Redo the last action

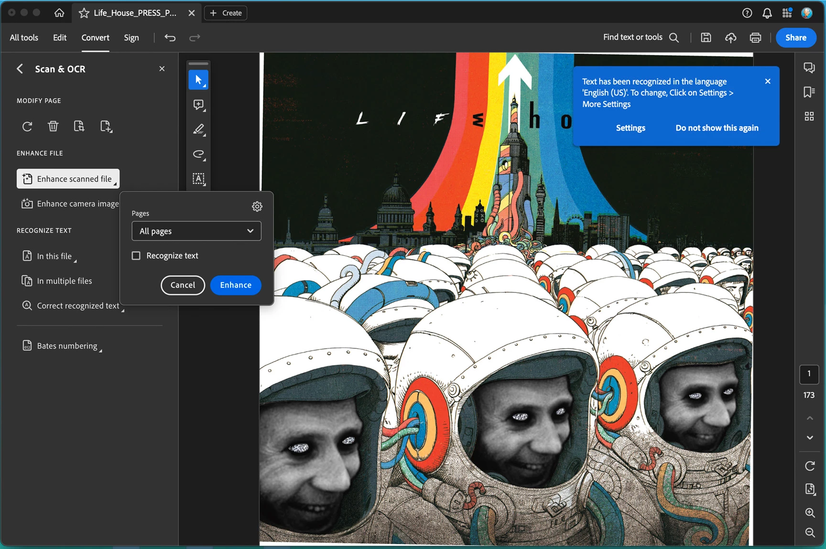tap(195, 38)
